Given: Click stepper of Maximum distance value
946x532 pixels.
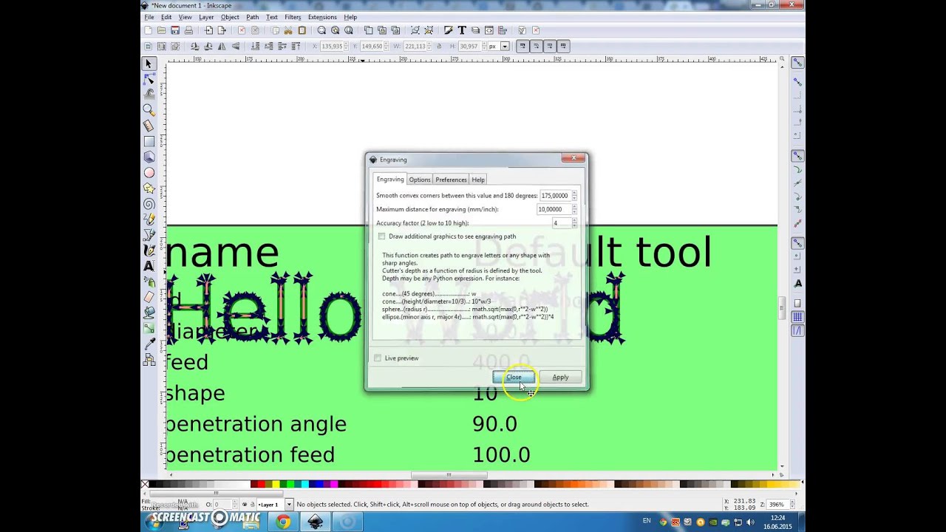Looking at the screenshot, I should coord(574,209).
